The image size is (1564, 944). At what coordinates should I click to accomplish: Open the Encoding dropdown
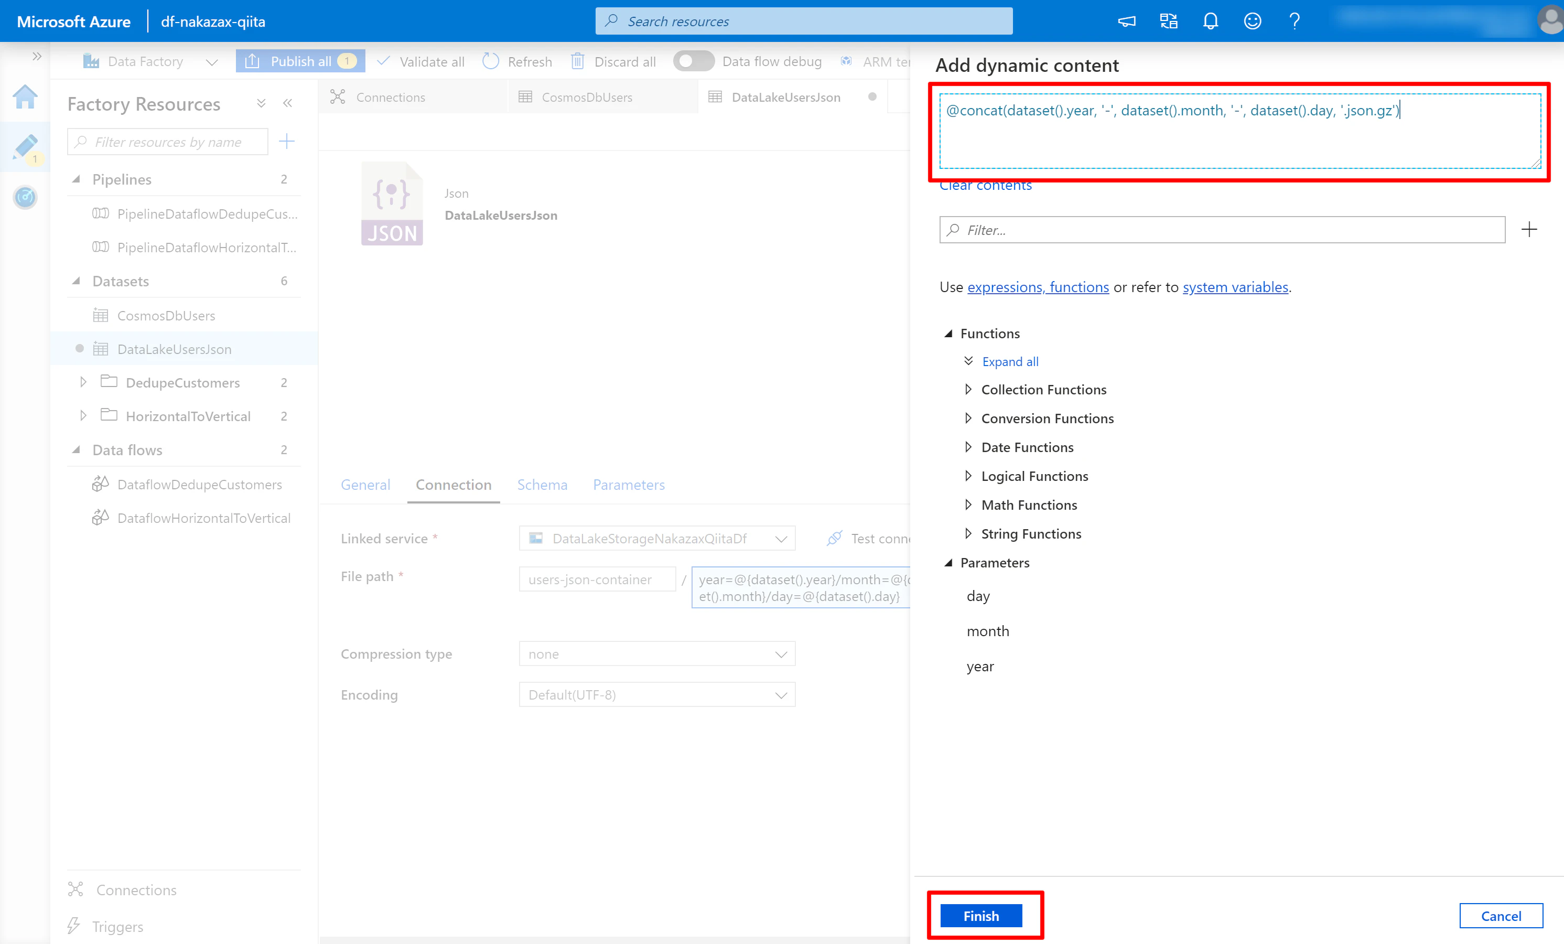(x=657, y=694)
